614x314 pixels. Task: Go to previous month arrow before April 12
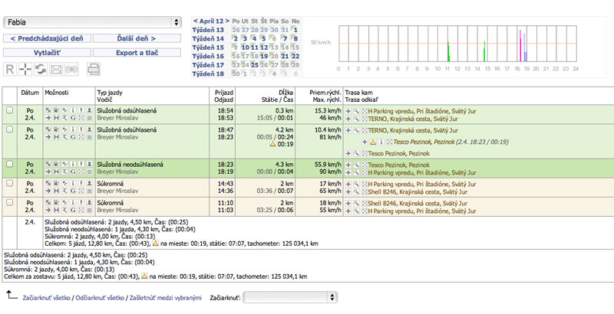tap(196, 21)
